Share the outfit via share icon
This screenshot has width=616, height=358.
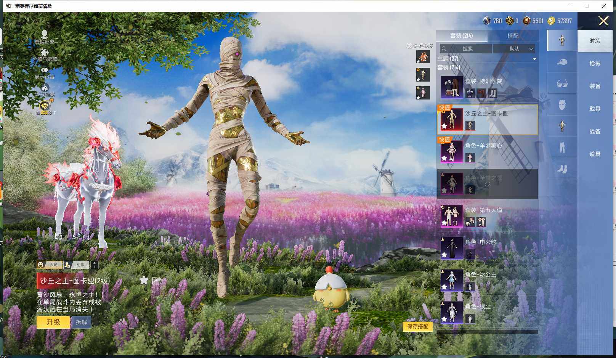157,281
